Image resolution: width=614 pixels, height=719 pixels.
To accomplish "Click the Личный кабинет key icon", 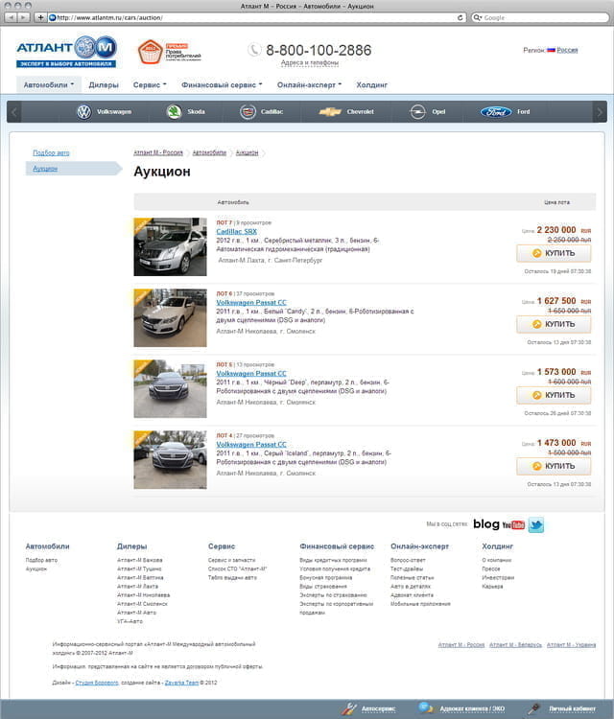I will click(533, 708).
